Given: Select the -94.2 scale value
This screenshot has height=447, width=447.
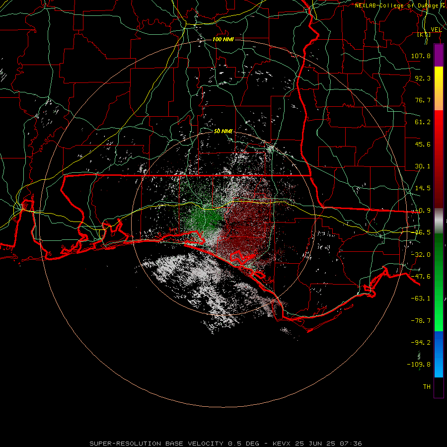Looking at the screenshot, I should click(x=421, y=343).
